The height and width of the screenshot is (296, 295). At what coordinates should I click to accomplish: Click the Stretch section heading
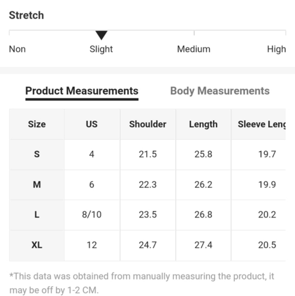(26, 15)
